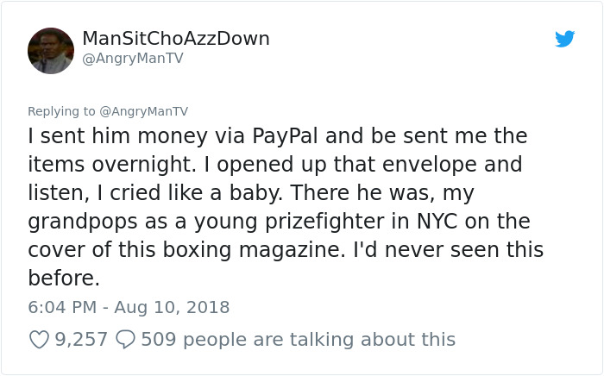Click the word grandpops in the tweet
This screenshot has width=604, height=376.
(x=83, y=221)
